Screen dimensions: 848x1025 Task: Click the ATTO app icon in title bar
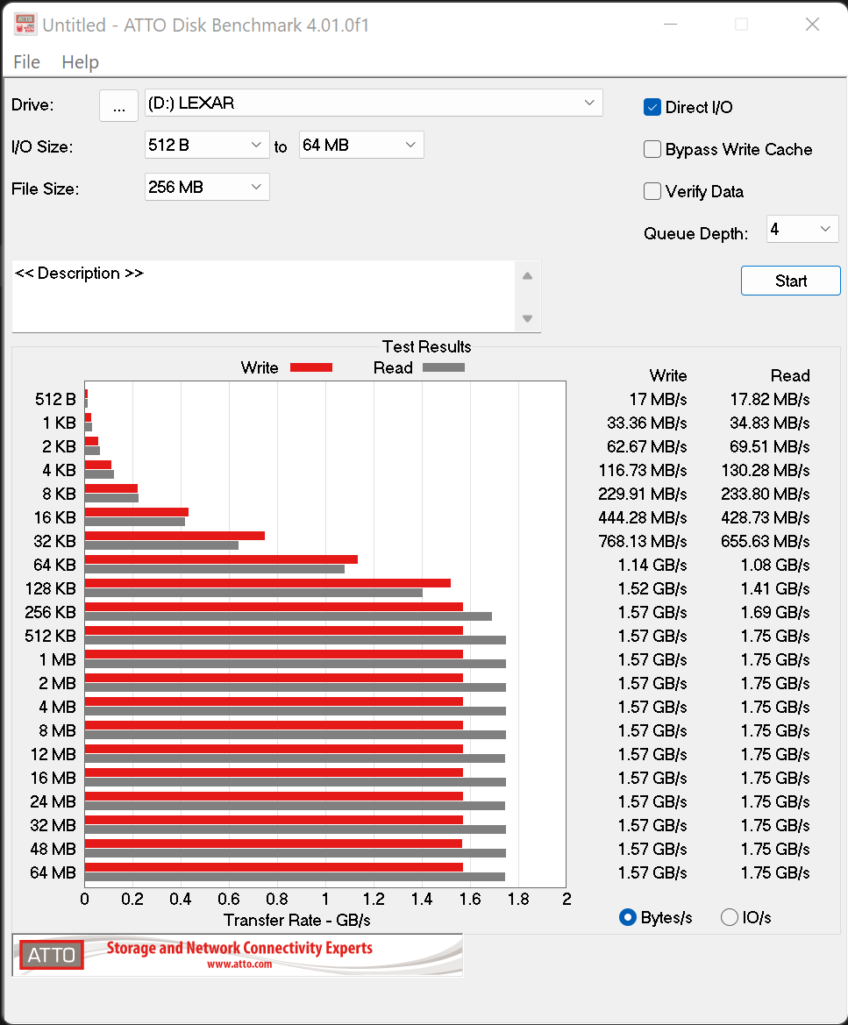coord(25,25)
